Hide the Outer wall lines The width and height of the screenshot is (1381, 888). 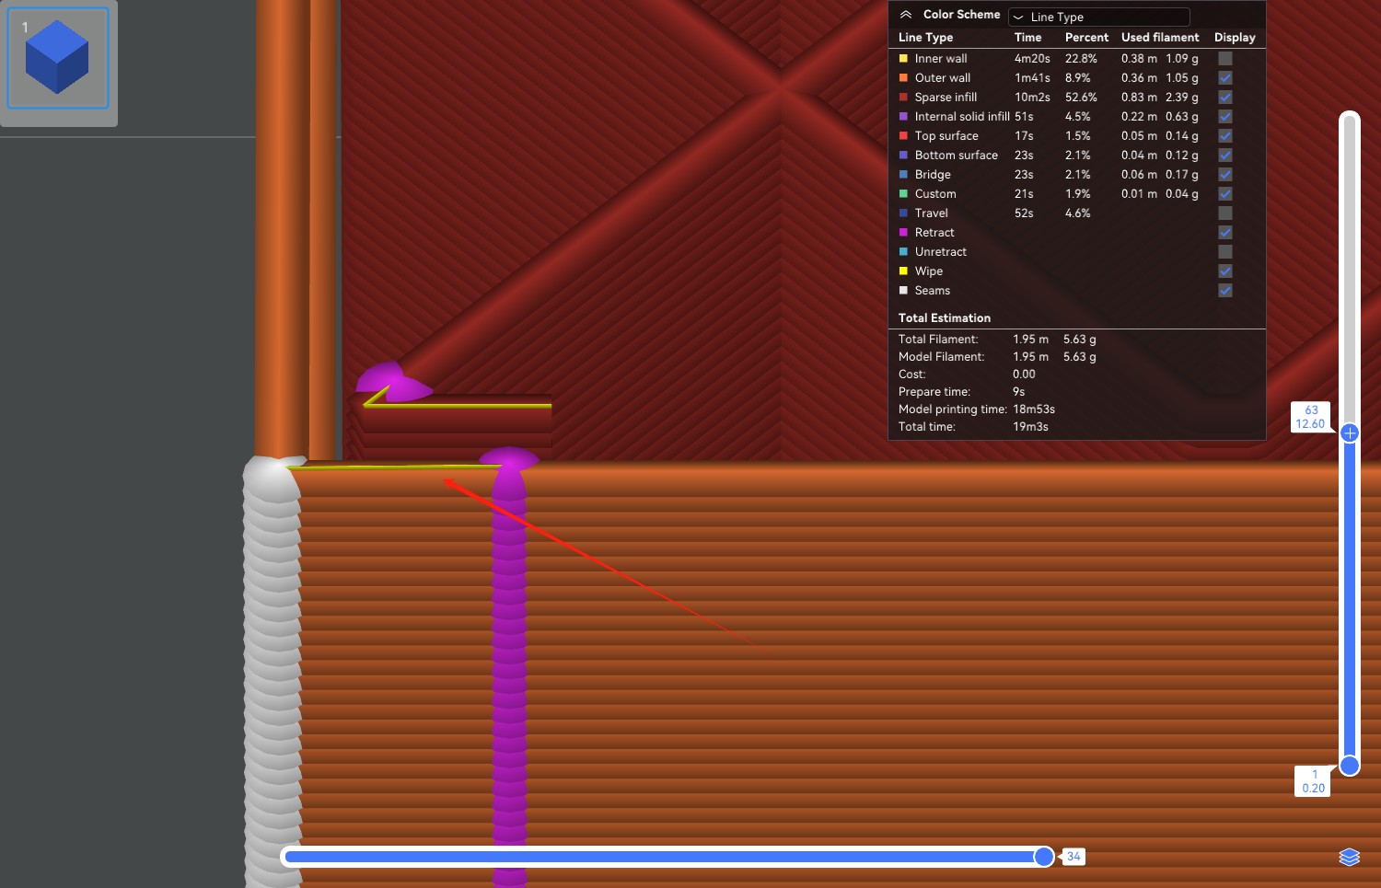pos(1225,78)
